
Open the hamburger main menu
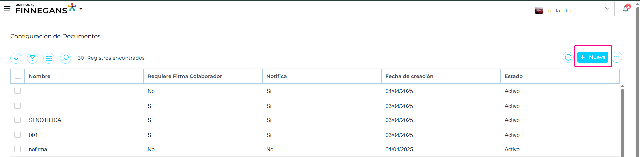[x=7, y=8]
